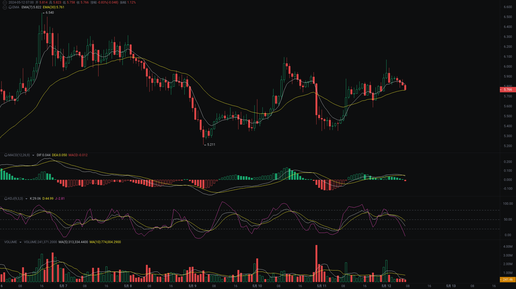Click the 6.600 price axis label
The height and width of the screenshot is (289, 516).
(508, 7)
